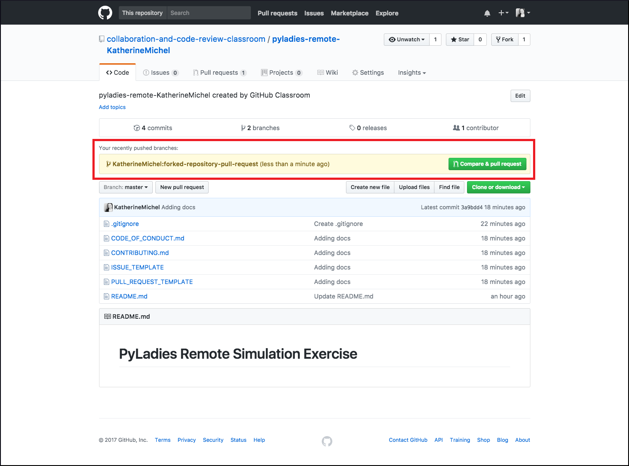This screenshot has width=629, height=466.
Task: View the 4 commits link
Action: click(153, 128)
